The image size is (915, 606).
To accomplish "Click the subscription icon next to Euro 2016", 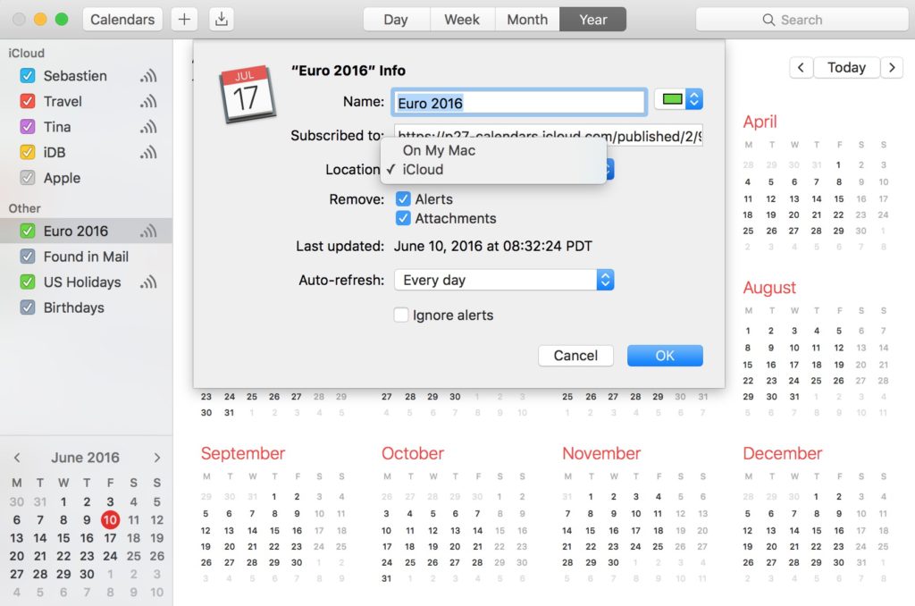I will point(148,231).
